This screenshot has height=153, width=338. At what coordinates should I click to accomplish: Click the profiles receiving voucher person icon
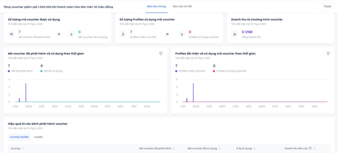(x=123, y=34)
